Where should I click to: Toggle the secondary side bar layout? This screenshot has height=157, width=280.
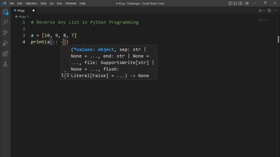coord(240,3)
